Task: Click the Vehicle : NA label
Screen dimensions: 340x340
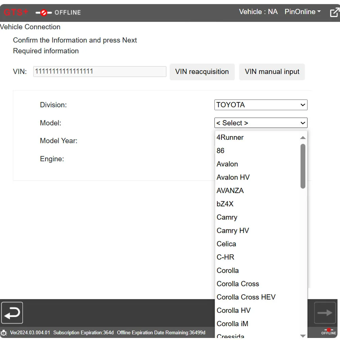Action: pyautogui.click(x=258, y=12)
